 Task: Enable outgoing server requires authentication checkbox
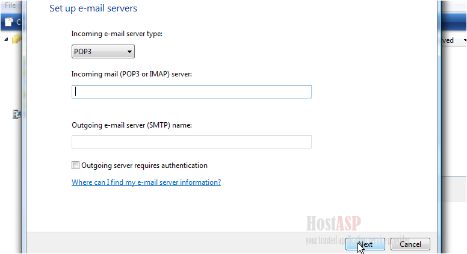[x=76, y=166]
